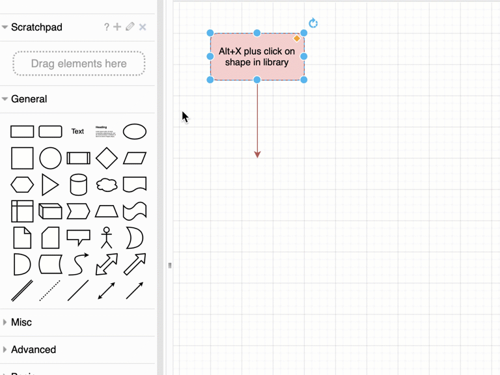The height and width of the screenshot is (375, 500).
Task: Select the Actor stick figure shape
Action: click(x=107, y=238)
